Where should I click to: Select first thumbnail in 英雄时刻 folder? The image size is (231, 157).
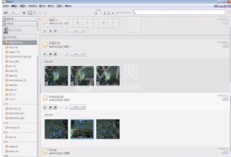[x=56, y=76]
